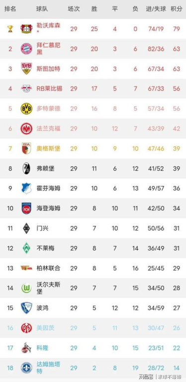The height and width of the screenshot is (382, 186).
Task: Click the 胜 column header
Action: point(94,9)
